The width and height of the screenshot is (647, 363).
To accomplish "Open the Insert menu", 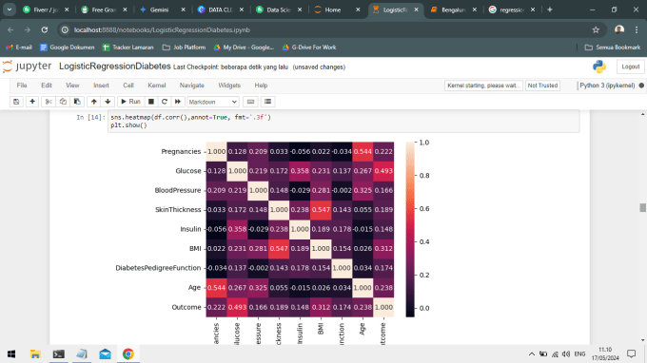I will (101, 86).
